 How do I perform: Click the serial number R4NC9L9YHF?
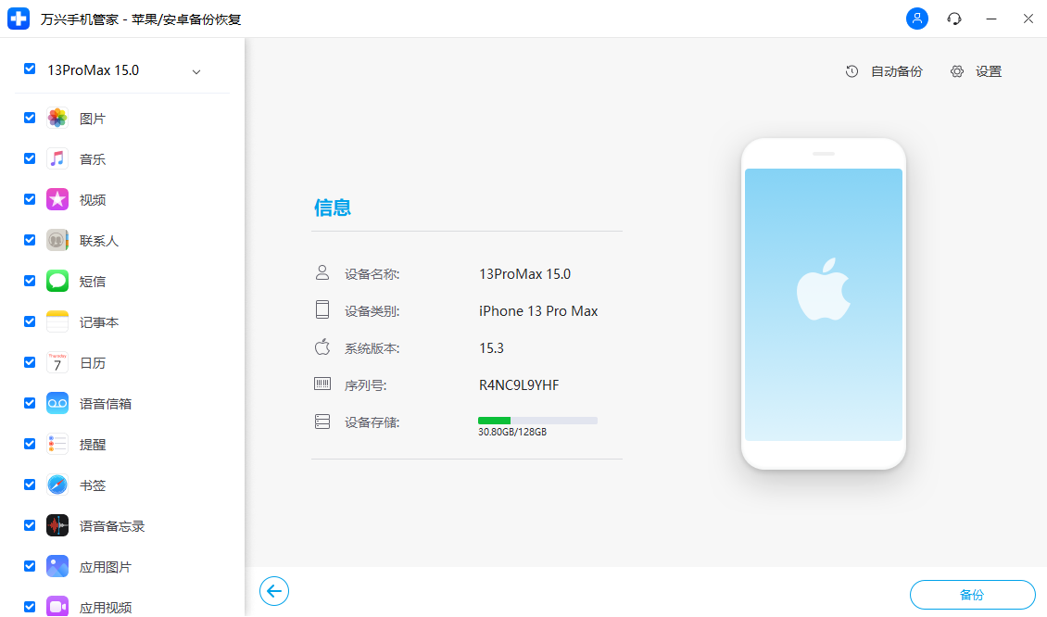(519, 385)
